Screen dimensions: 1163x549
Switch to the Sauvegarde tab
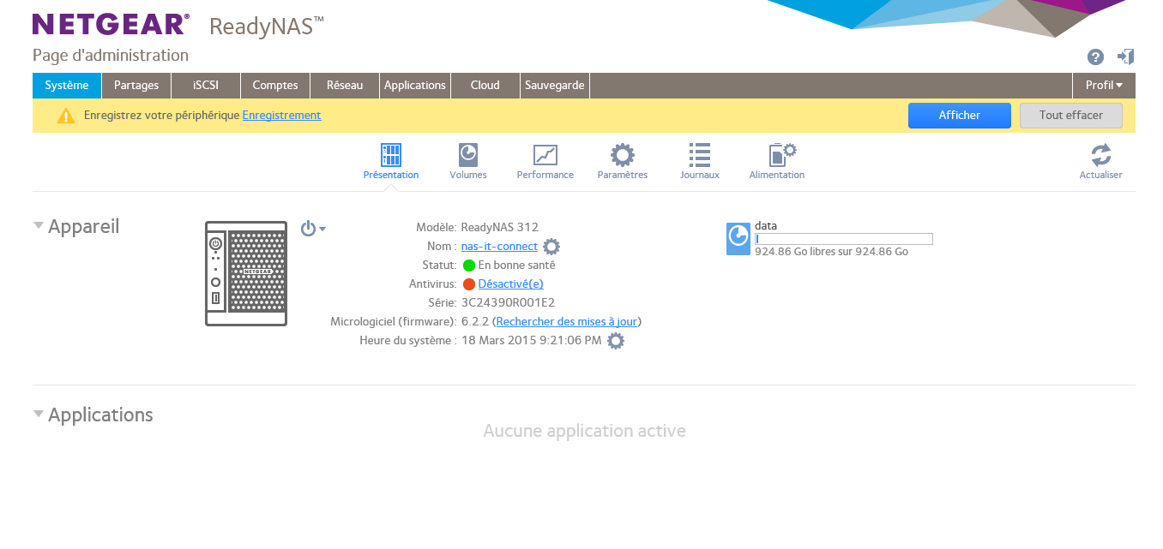coord(554,86)
